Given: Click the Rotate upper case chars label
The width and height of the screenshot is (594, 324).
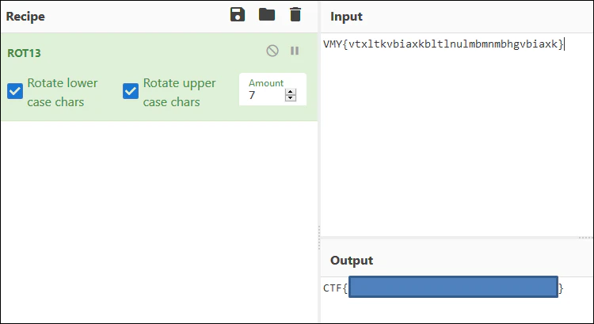Looking at the screenshot, I should [179, 92].
